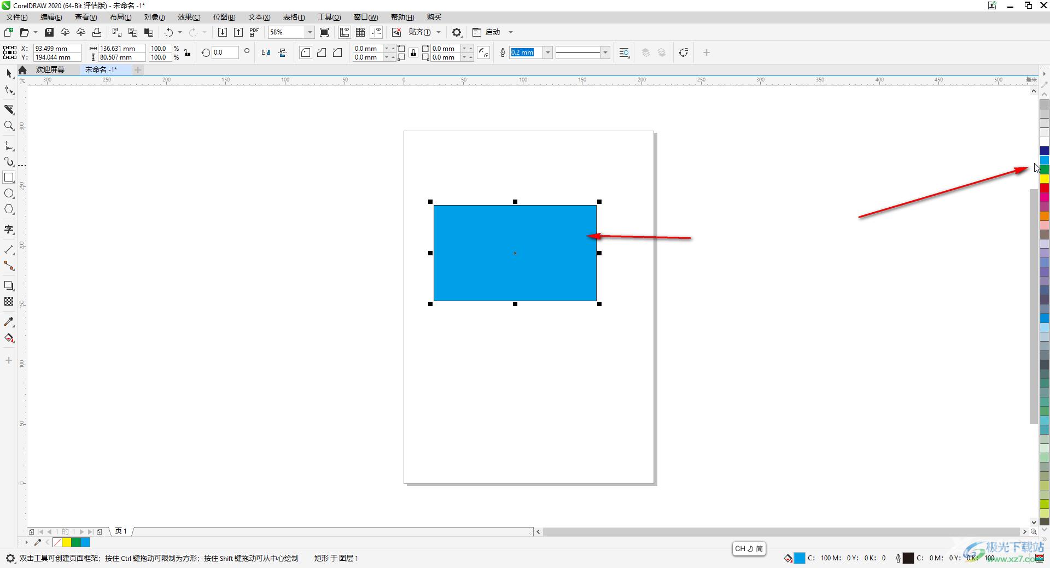Image resolution: width=1050 pixels, height=568 pixels.
Task: Select the Zoom tool in the toolbox
Action: [x=9, y=126]
